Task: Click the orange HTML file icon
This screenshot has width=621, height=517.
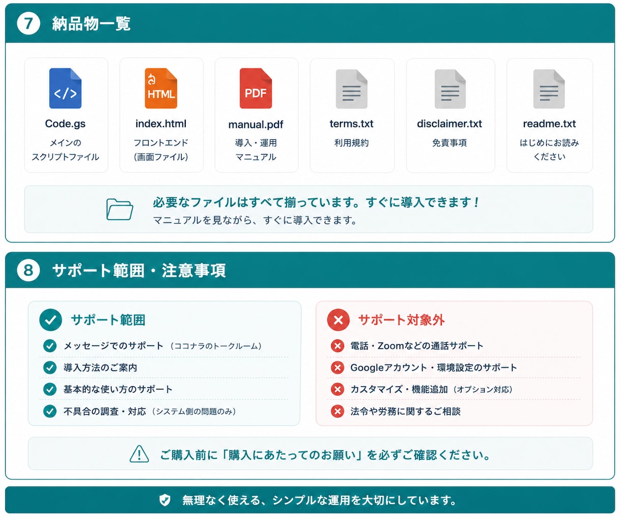Action: click(161, 88)
